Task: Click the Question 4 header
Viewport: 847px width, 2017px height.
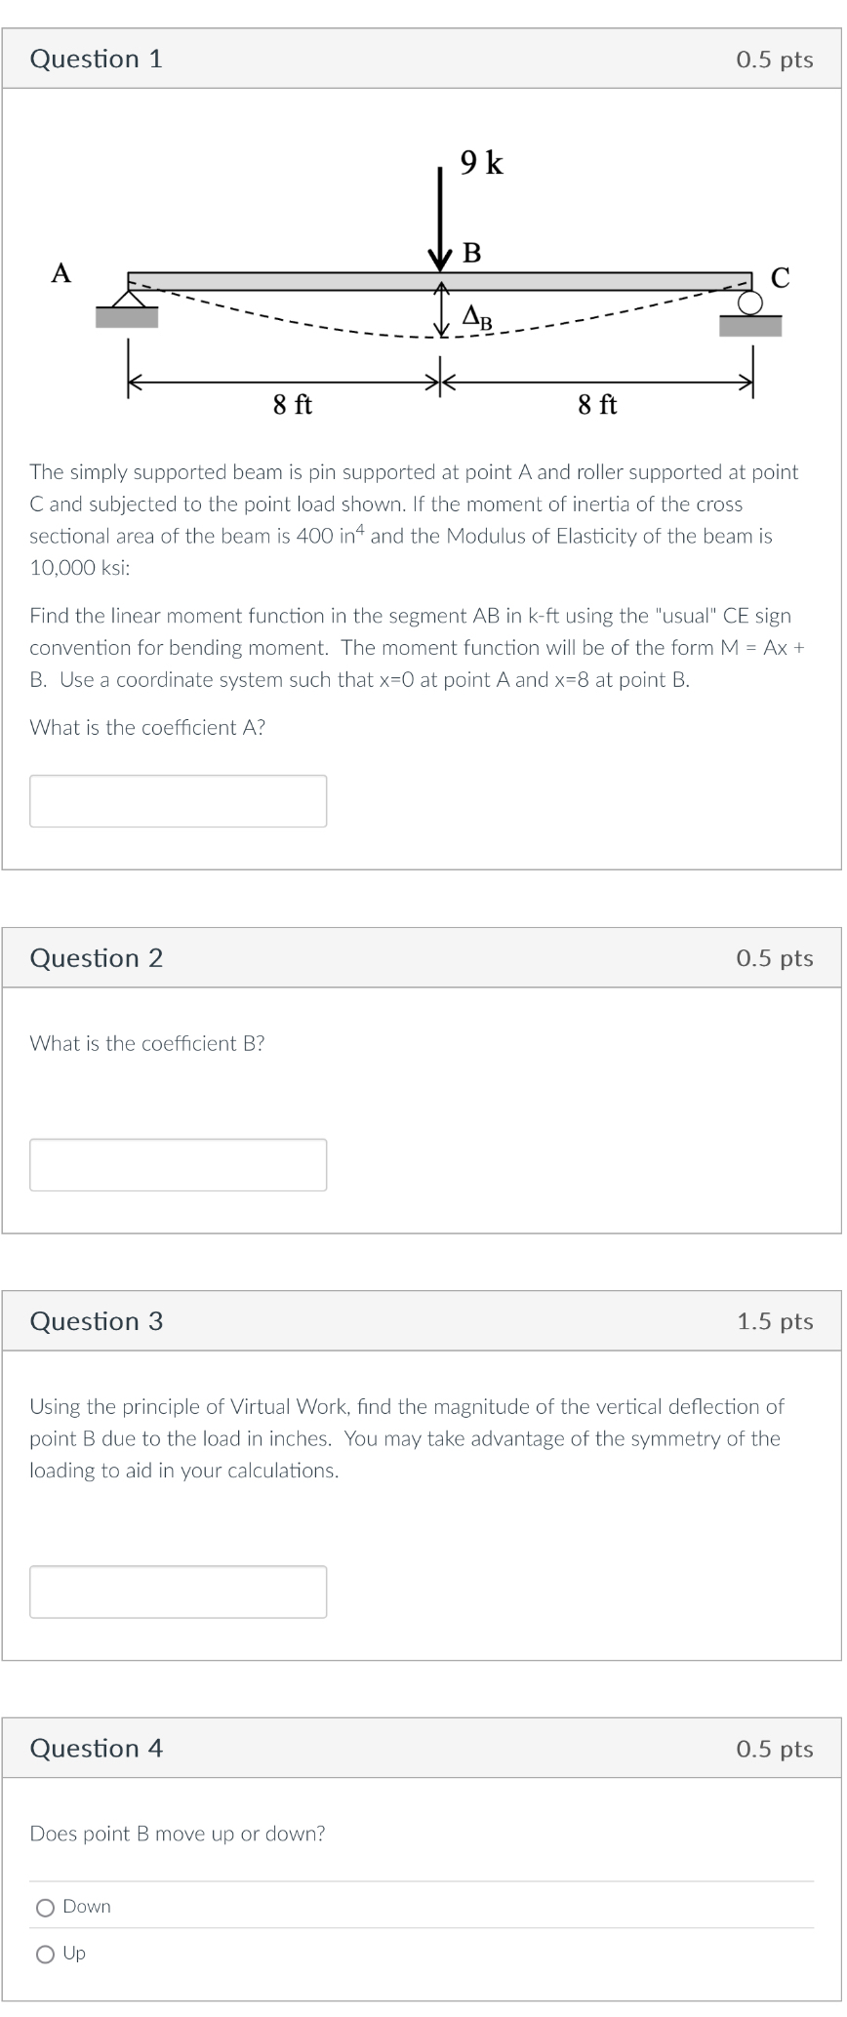Action: (x=96, y=1749)
